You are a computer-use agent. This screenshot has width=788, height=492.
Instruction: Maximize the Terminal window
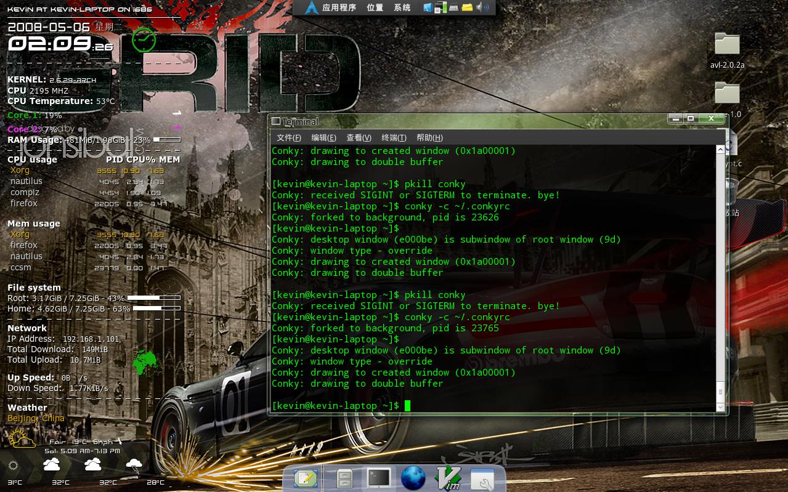[691, 118]
